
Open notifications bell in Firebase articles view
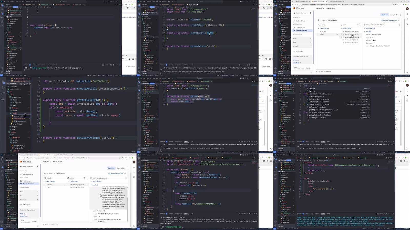pyautogui.click(x=134, y=167)
